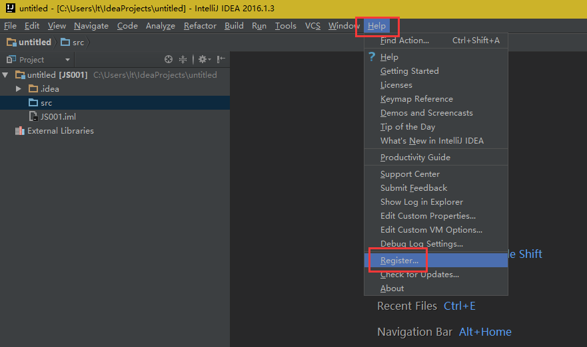This screenshot has height=347, width=587.
Task: Open Debug Log Settings...
Action: (x=436, y=243)
